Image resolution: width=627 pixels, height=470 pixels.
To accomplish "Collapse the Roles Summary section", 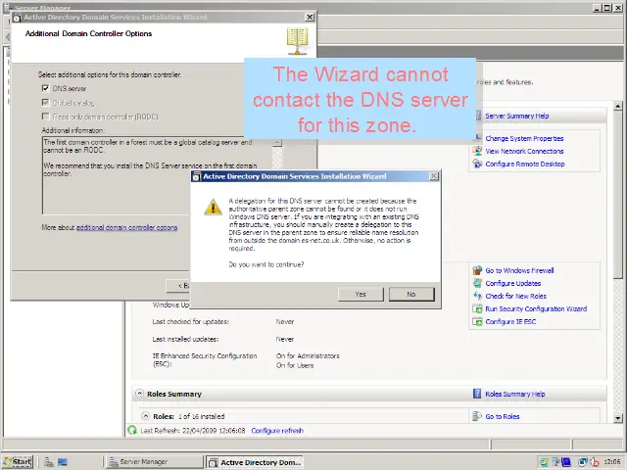I will [x=139, y=394].
